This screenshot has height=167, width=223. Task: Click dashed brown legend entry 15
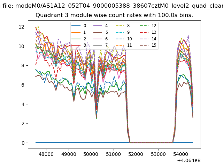pos(144,45)
